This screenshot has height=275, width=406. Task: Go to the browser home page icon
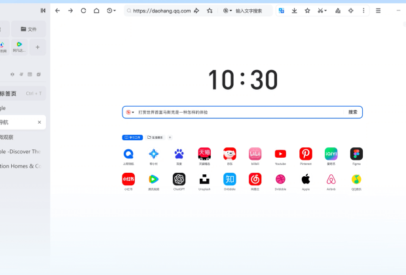[96, 10]
